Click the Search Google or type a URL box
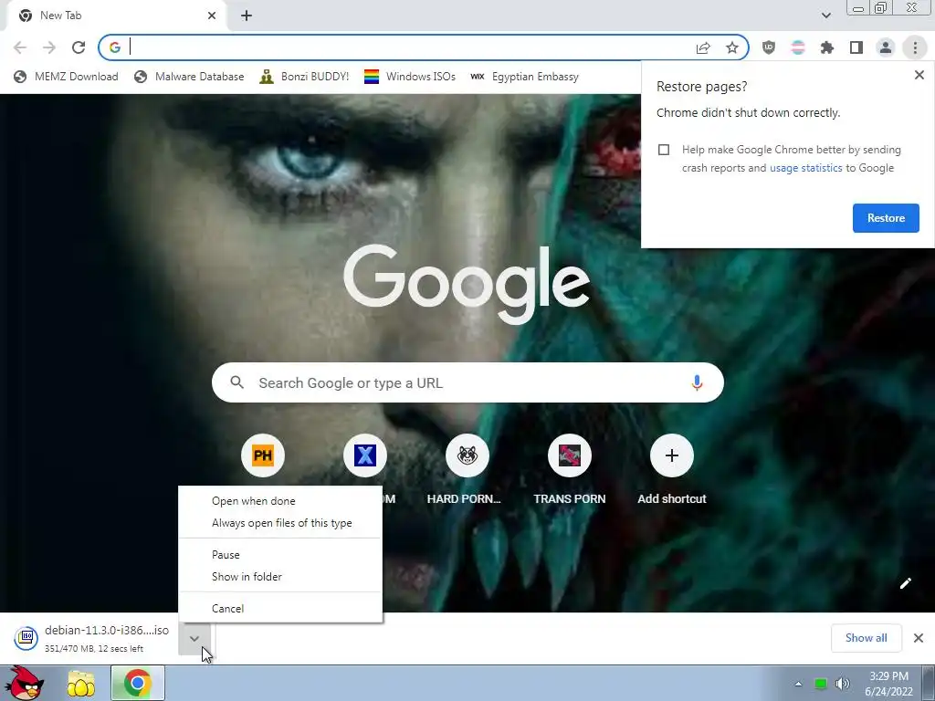935x701 pixels. [x=467, y=382]
